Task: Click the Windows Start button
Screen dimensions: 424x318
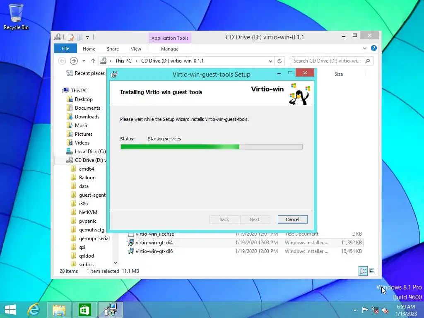Action: (x=10, y=310)
